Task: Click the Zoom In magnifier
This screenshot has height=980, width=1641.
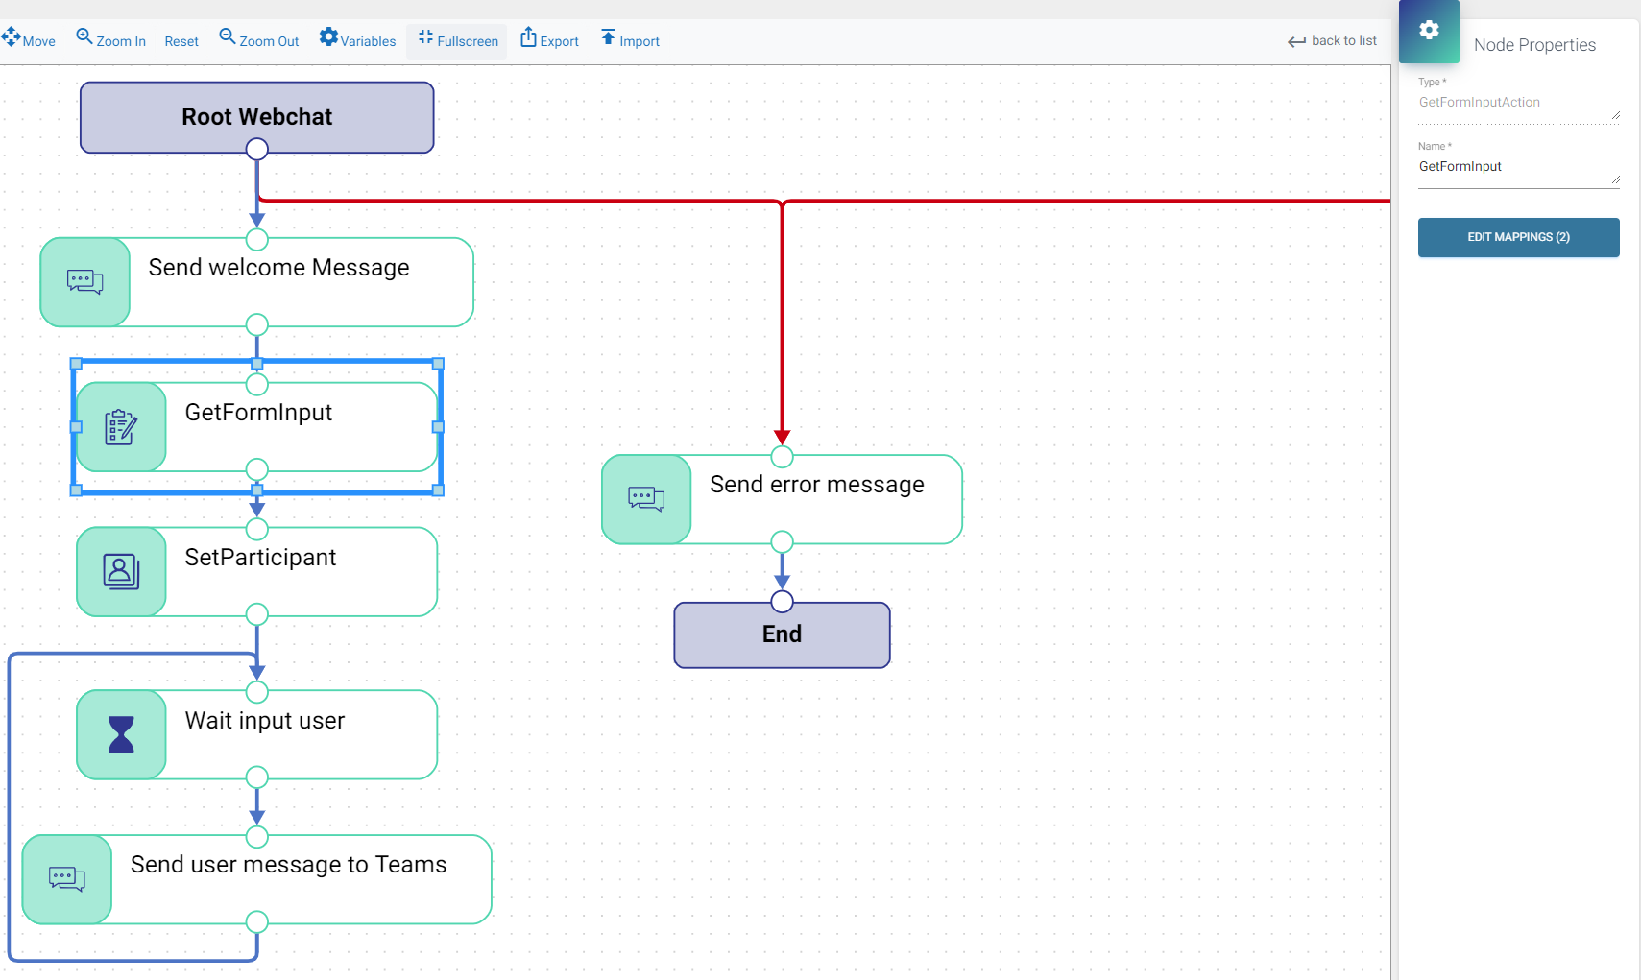Action: click(x=110, y=40)
